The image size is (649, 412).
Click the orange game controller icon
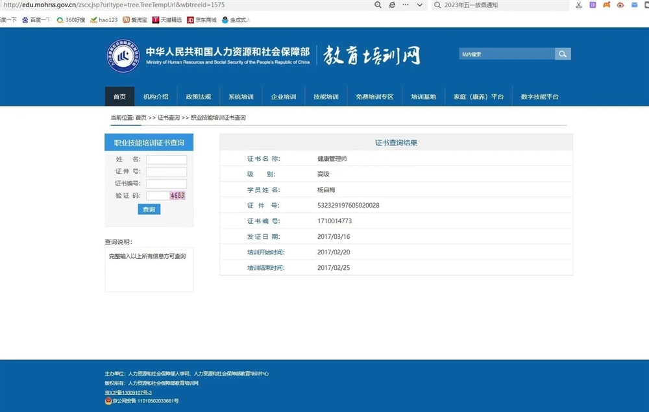(606, 5)
